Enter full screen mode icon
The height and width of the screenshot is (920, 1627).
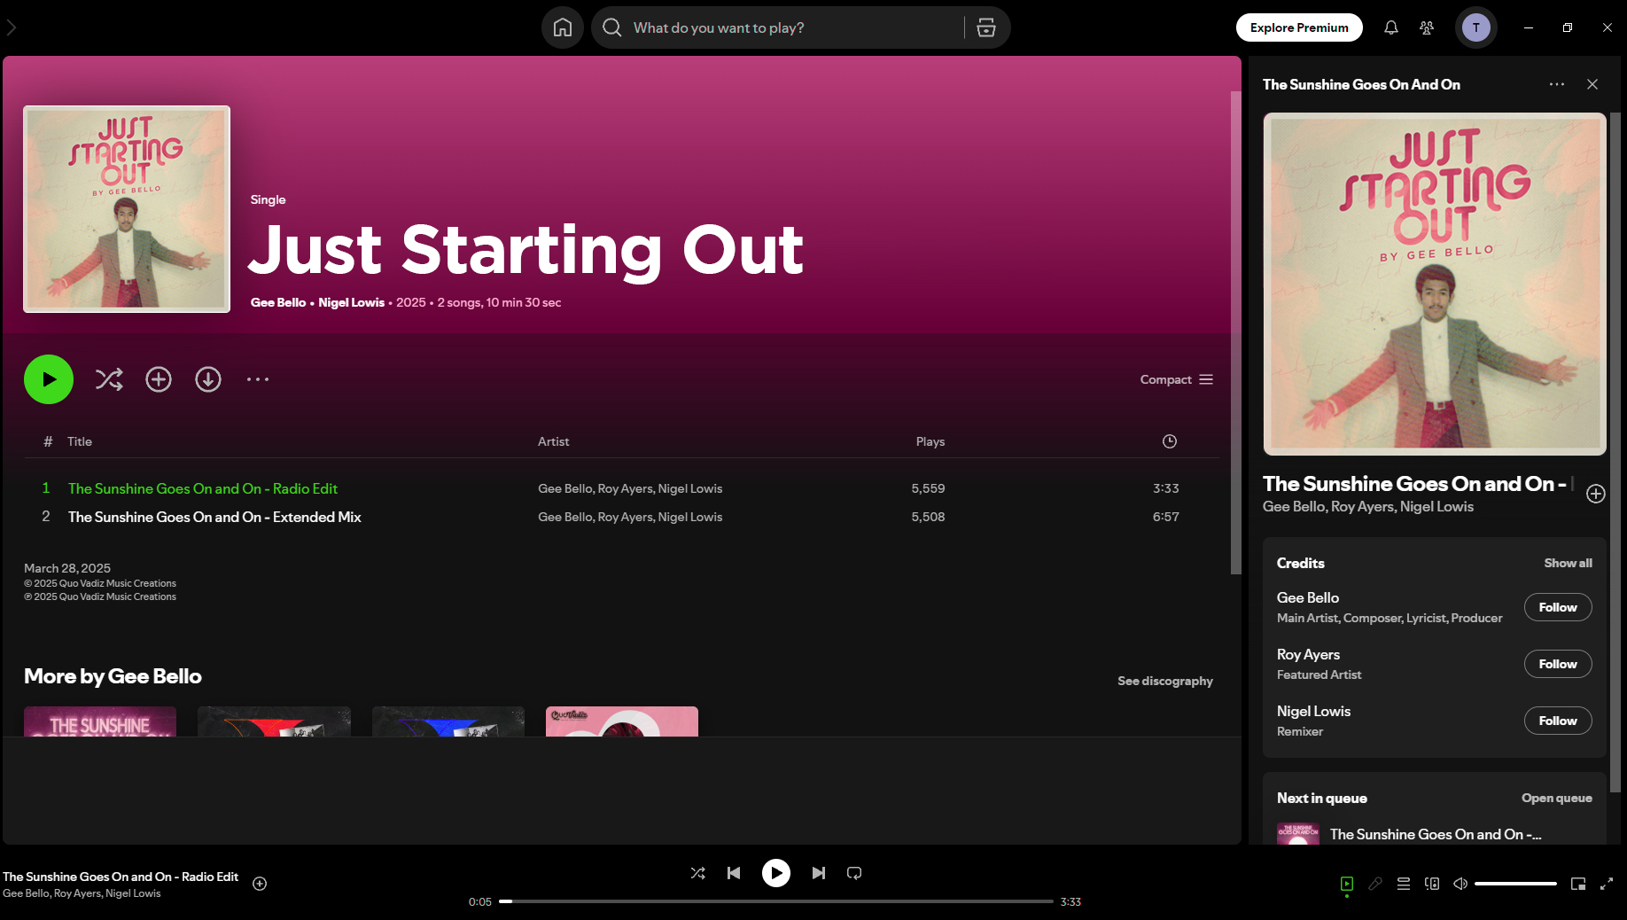1607,884
